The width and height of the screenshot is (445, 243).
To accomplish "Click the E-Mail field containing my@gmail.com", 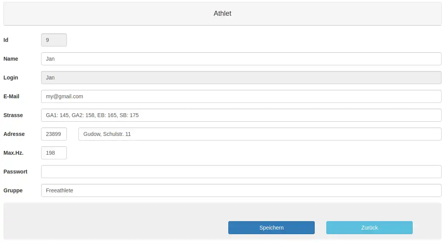I will coord(241,96).
